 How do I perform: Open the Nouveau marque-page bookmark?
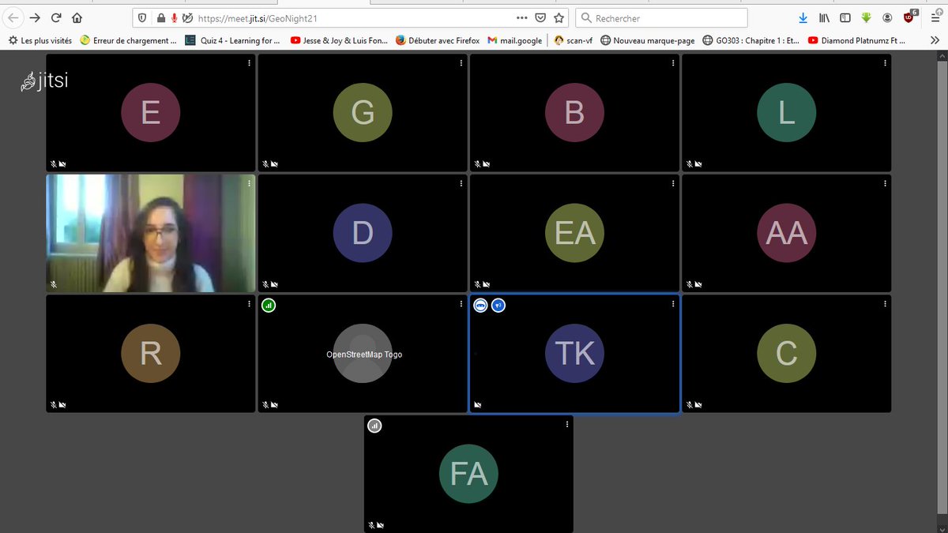[x=647, y=40]
